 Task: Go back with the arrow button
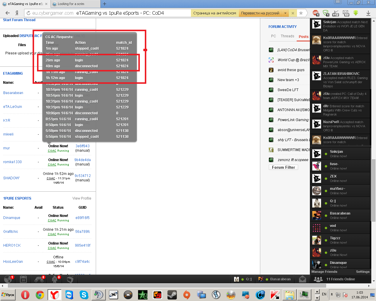tap(8, 13)
